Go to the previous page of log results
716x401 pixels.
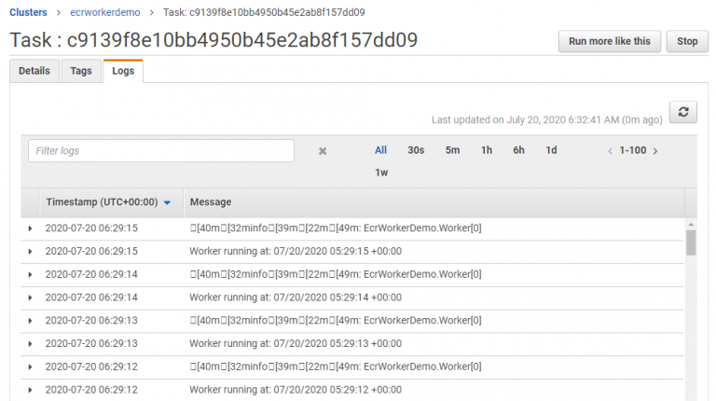tap(611, 151)
